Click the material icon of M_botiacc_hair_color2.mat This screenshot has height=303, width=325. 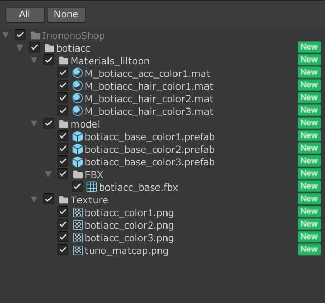tap(77, 99)
